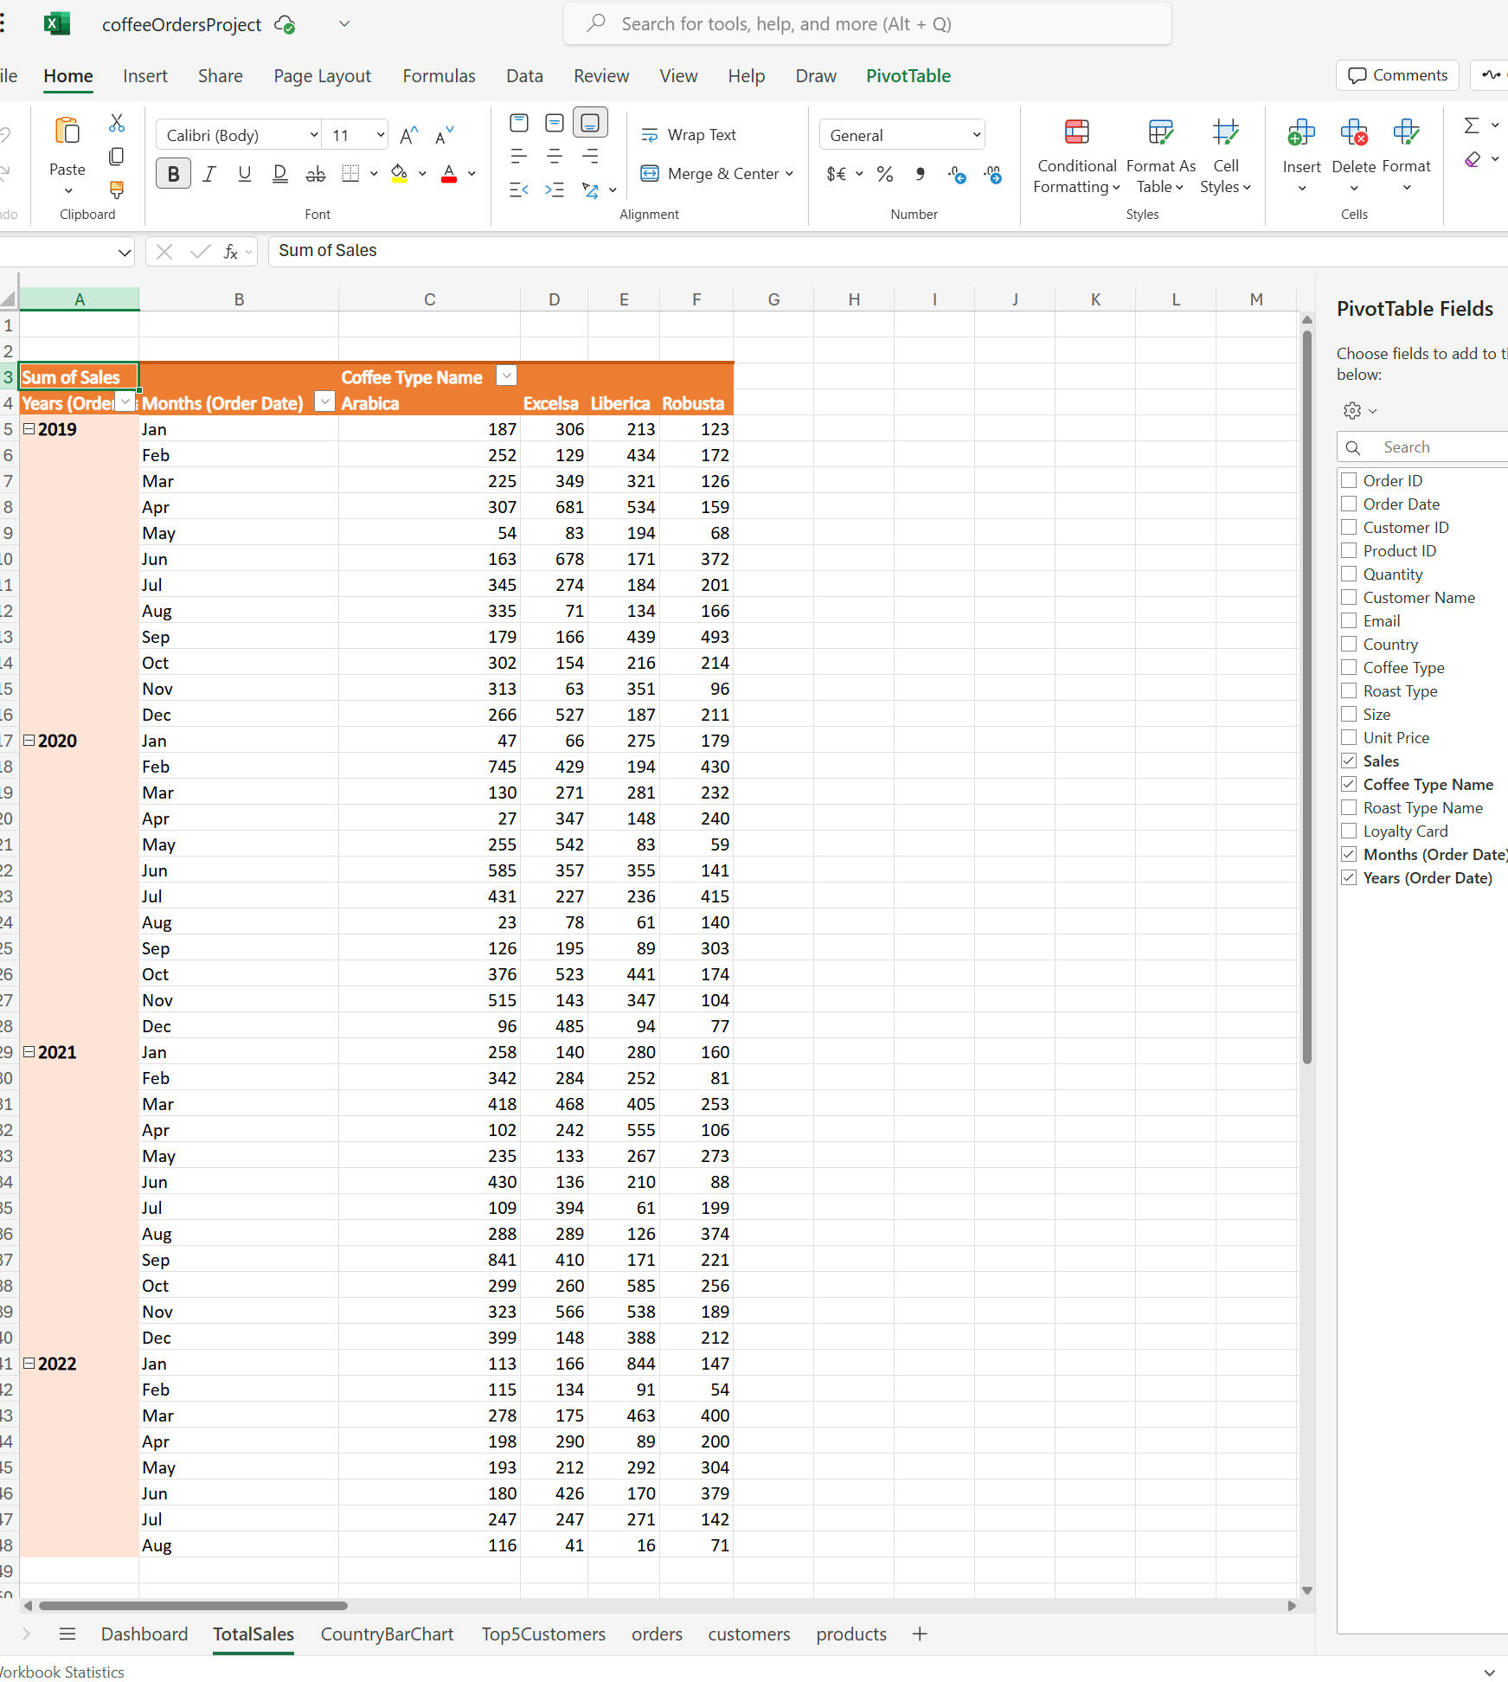This screenshot has width=1508, height=1682.
Task: Uncheck the Sales field checkbox
Action: (x=1348, y=761)
